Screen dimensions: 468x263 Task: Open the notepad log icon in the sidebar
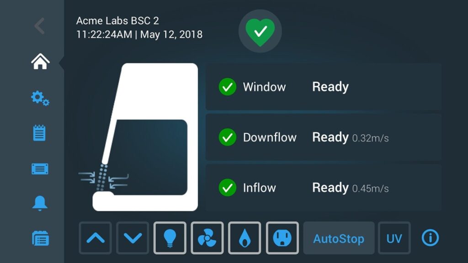[x=39, y=133]
